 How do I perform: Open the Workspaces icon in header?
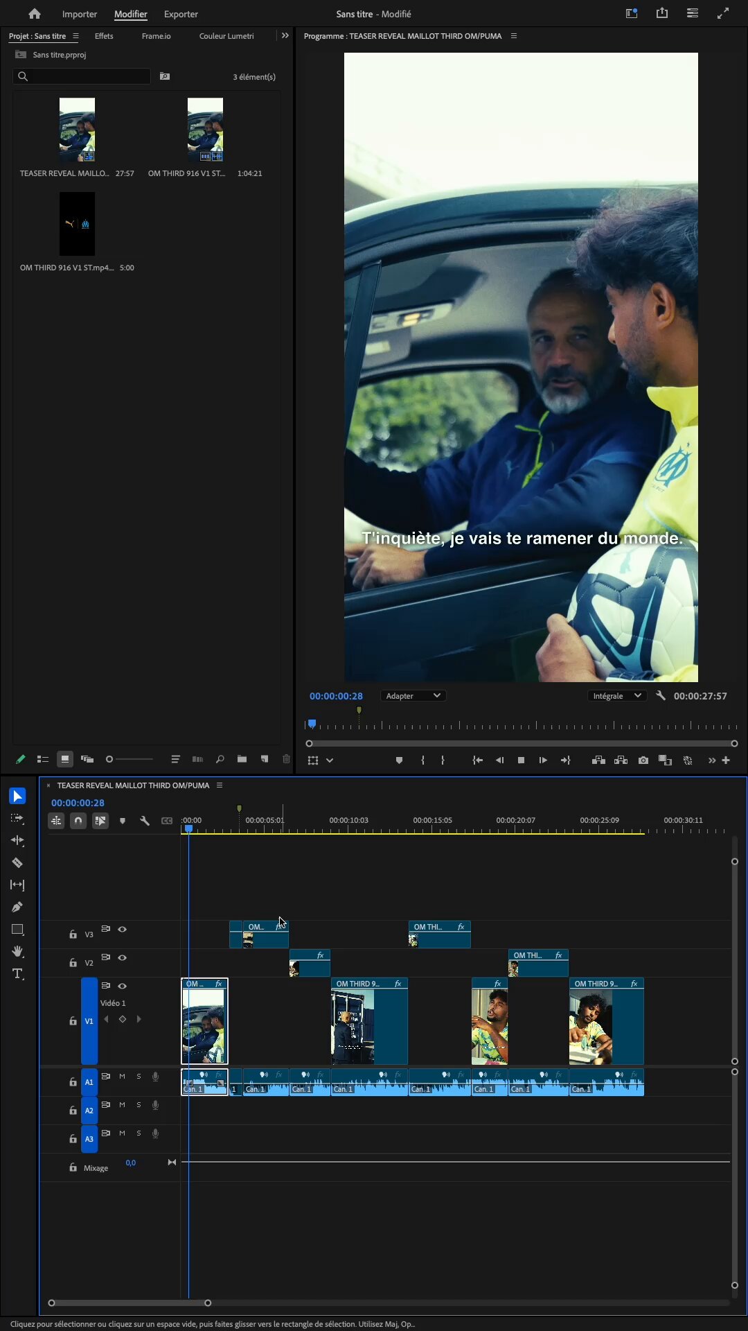(632, 13)
